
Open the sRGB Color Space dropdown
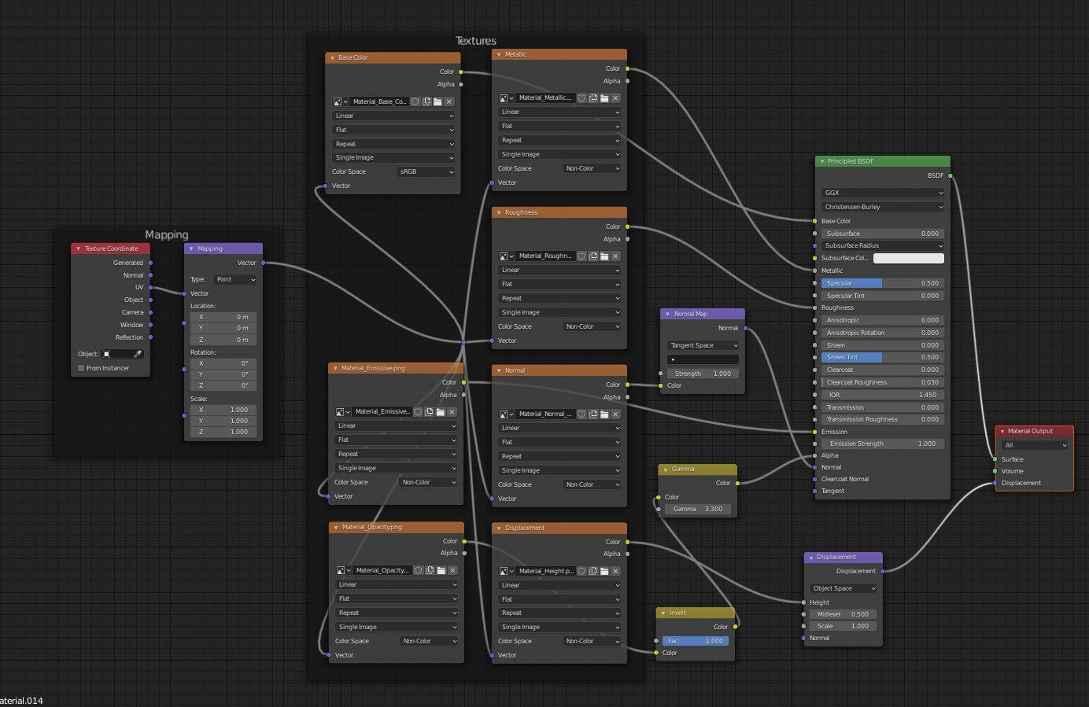pos(425,171)
